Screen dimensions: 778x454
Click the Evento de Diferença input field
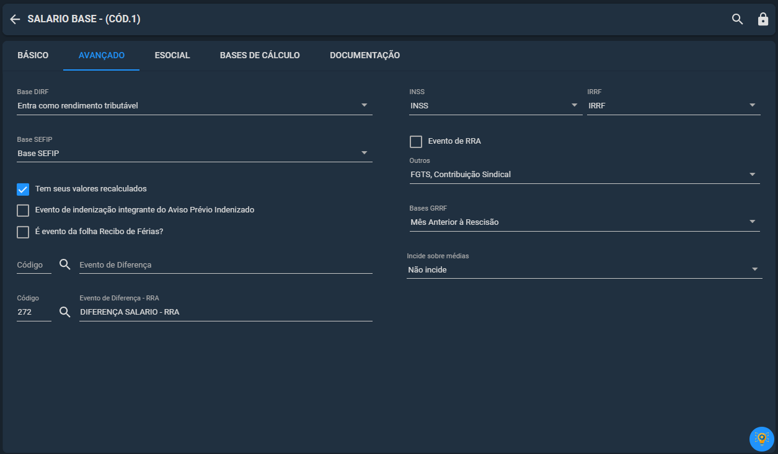click(226, 265)
